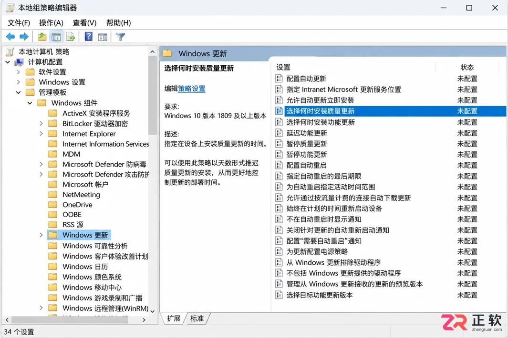508x338 pixels.
Task: Click the Forward arrow toolbar icon
Action: (24, 37)
